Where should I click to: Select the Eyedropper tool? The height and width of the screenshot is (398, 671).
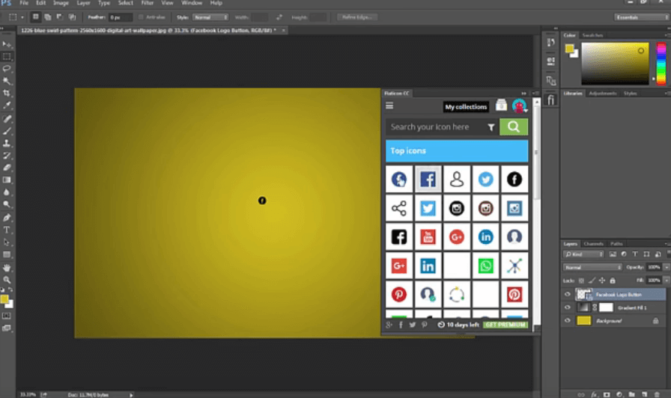tap(7, 105)
